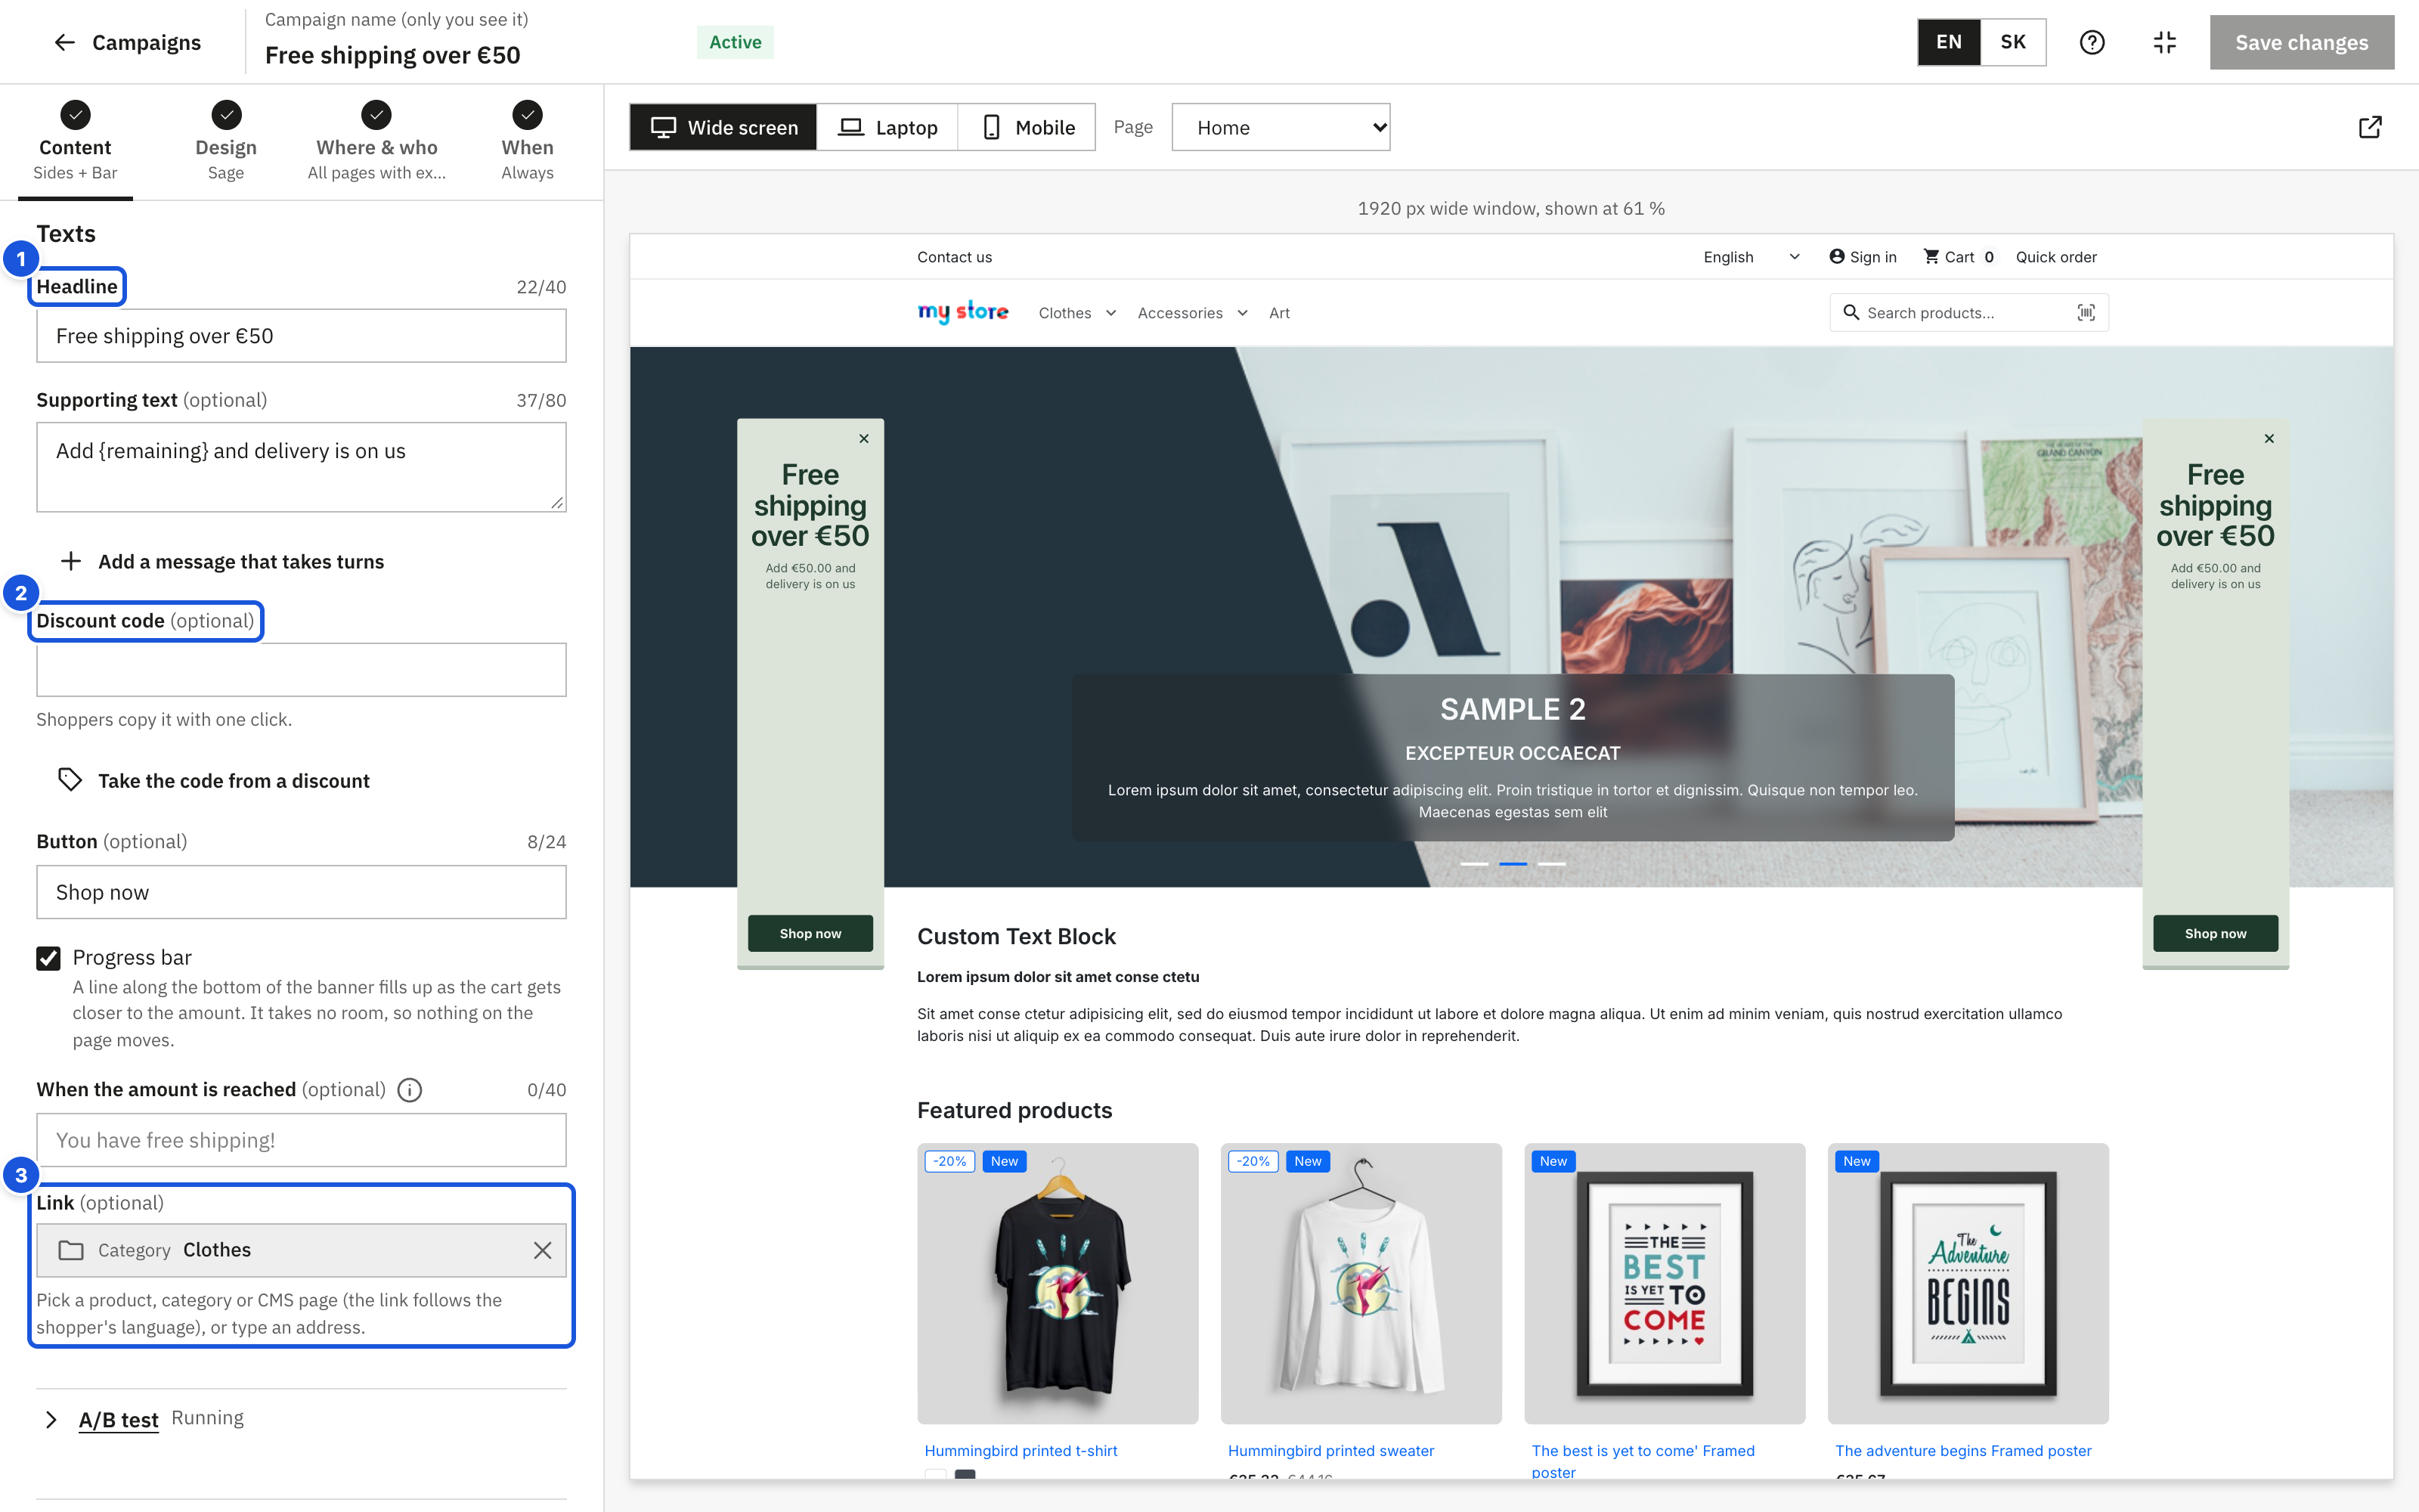Screen dimensions: 2419x1512
Task: Click the Hummingbird printed sweater thumbnail
Action: coord(1361,1283)
